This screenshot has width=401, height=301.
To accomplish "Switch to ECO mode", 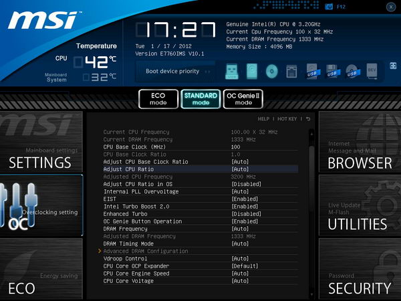I will [158, 99].
